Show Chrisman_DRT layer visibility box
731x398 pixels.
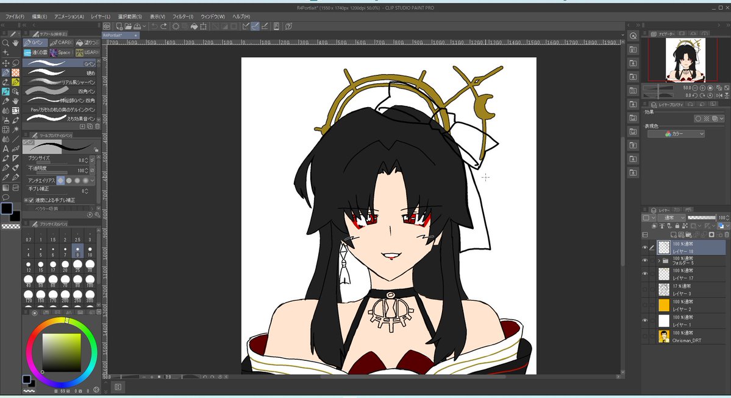pyautogui.click(x=645, y=336)
